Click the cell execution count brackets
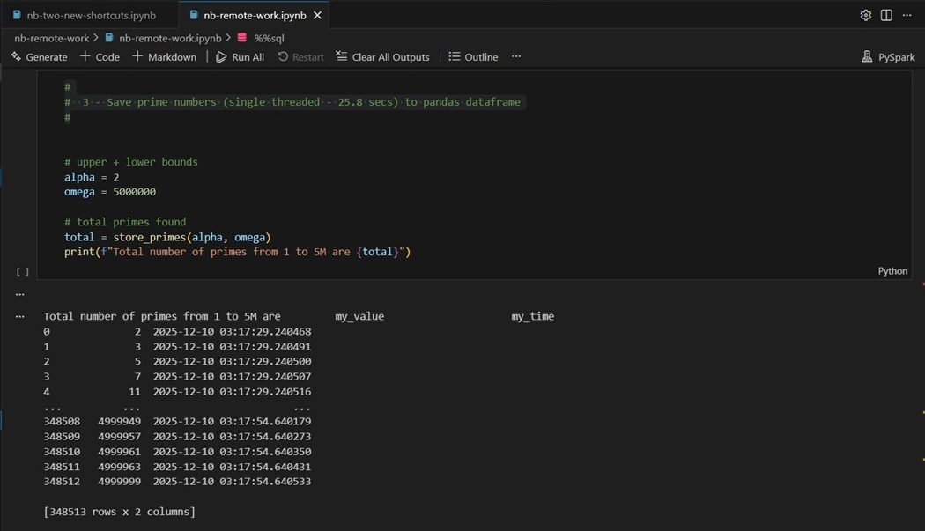Image resolution: width=925 pixels, height=531 pixels. point(23,272)
